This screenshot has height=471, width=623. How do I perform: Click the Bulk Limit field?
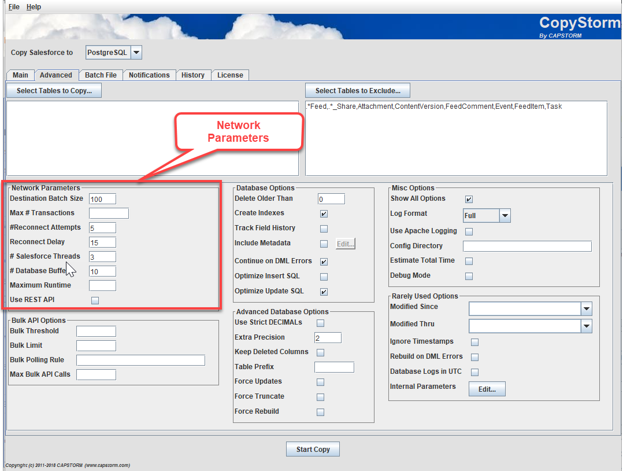[96, 345]
